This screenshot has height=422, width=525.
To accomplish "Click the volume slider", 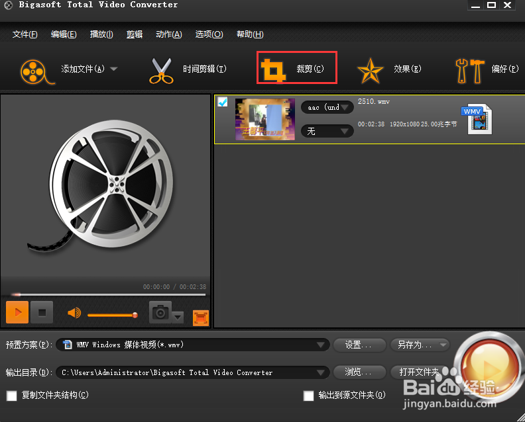I will 112,315.
